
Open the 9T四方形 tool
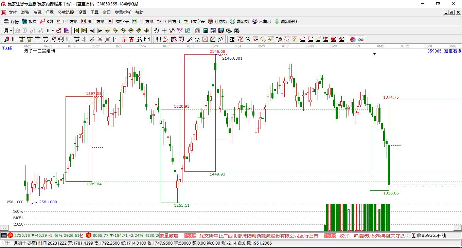[168, 21]
